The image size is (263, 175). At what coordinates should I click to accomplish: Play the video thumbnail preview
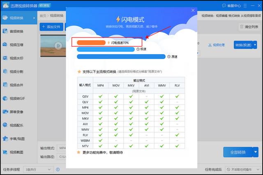(x=58, y=45)
